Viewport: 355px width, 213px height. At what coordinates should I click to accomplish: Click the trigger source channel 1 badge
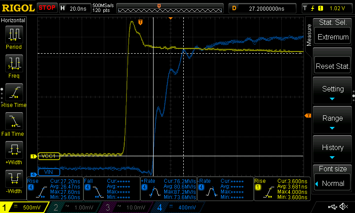[320, 8]
